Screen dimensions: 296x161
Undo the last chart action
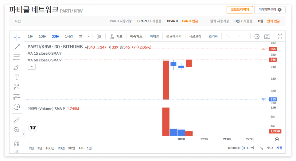228,36
